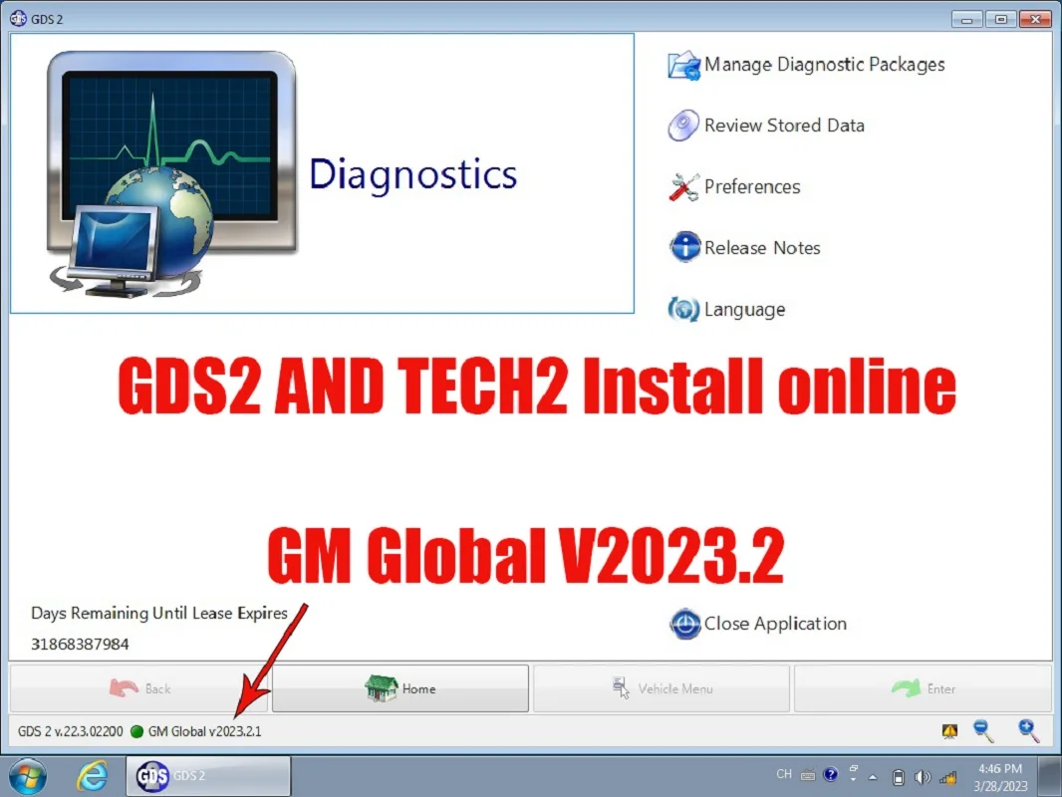Open Manage Diagnostic Packages icon
The image size is (1062, 797).
683,66
